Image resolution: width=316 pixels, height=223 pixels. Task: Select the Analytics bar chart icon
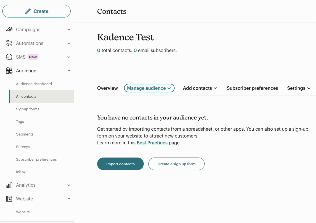pos(9,185)
